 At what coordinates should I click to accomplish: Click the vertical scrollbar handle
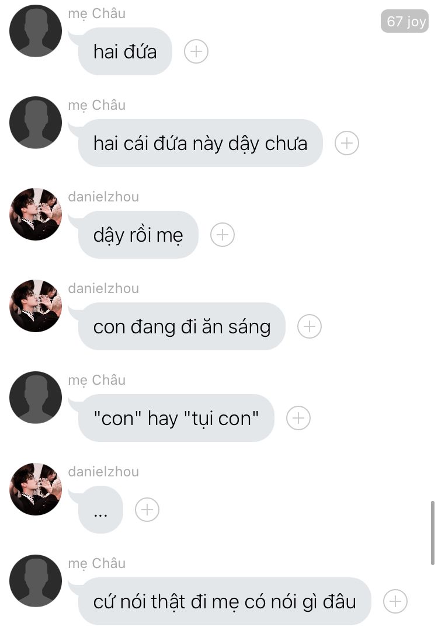(x=432, y=533)
